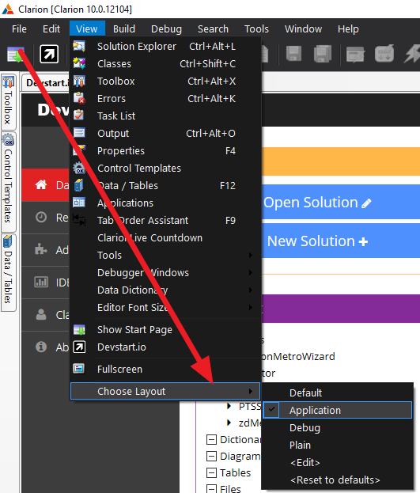Click the info circle icon in the sidebar
Screen dimensions: 420x493
pyautogui.click(x=41, y=347)
